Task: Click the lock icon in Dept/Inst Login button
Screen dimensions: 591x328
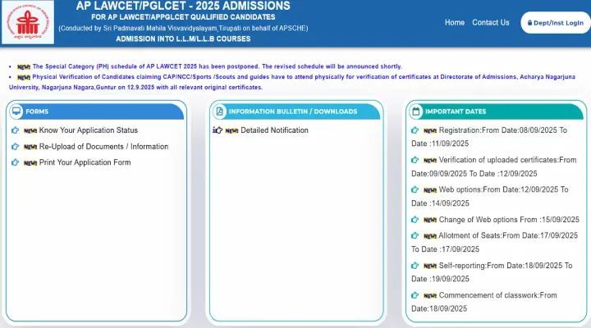Action: 530,23
